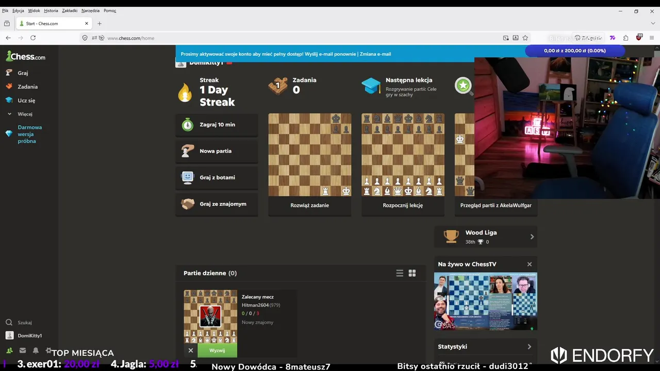Open the Edycja menu
Screen dimensions: 660x371
(18, 10)
